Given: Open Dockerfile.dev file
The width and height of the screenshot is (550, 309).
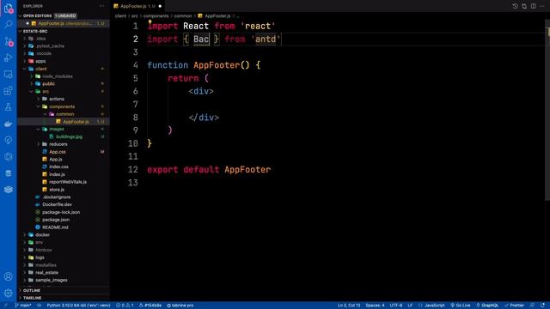Looking at the screenshot, I should pyautogui.click(x=57, y=204).
